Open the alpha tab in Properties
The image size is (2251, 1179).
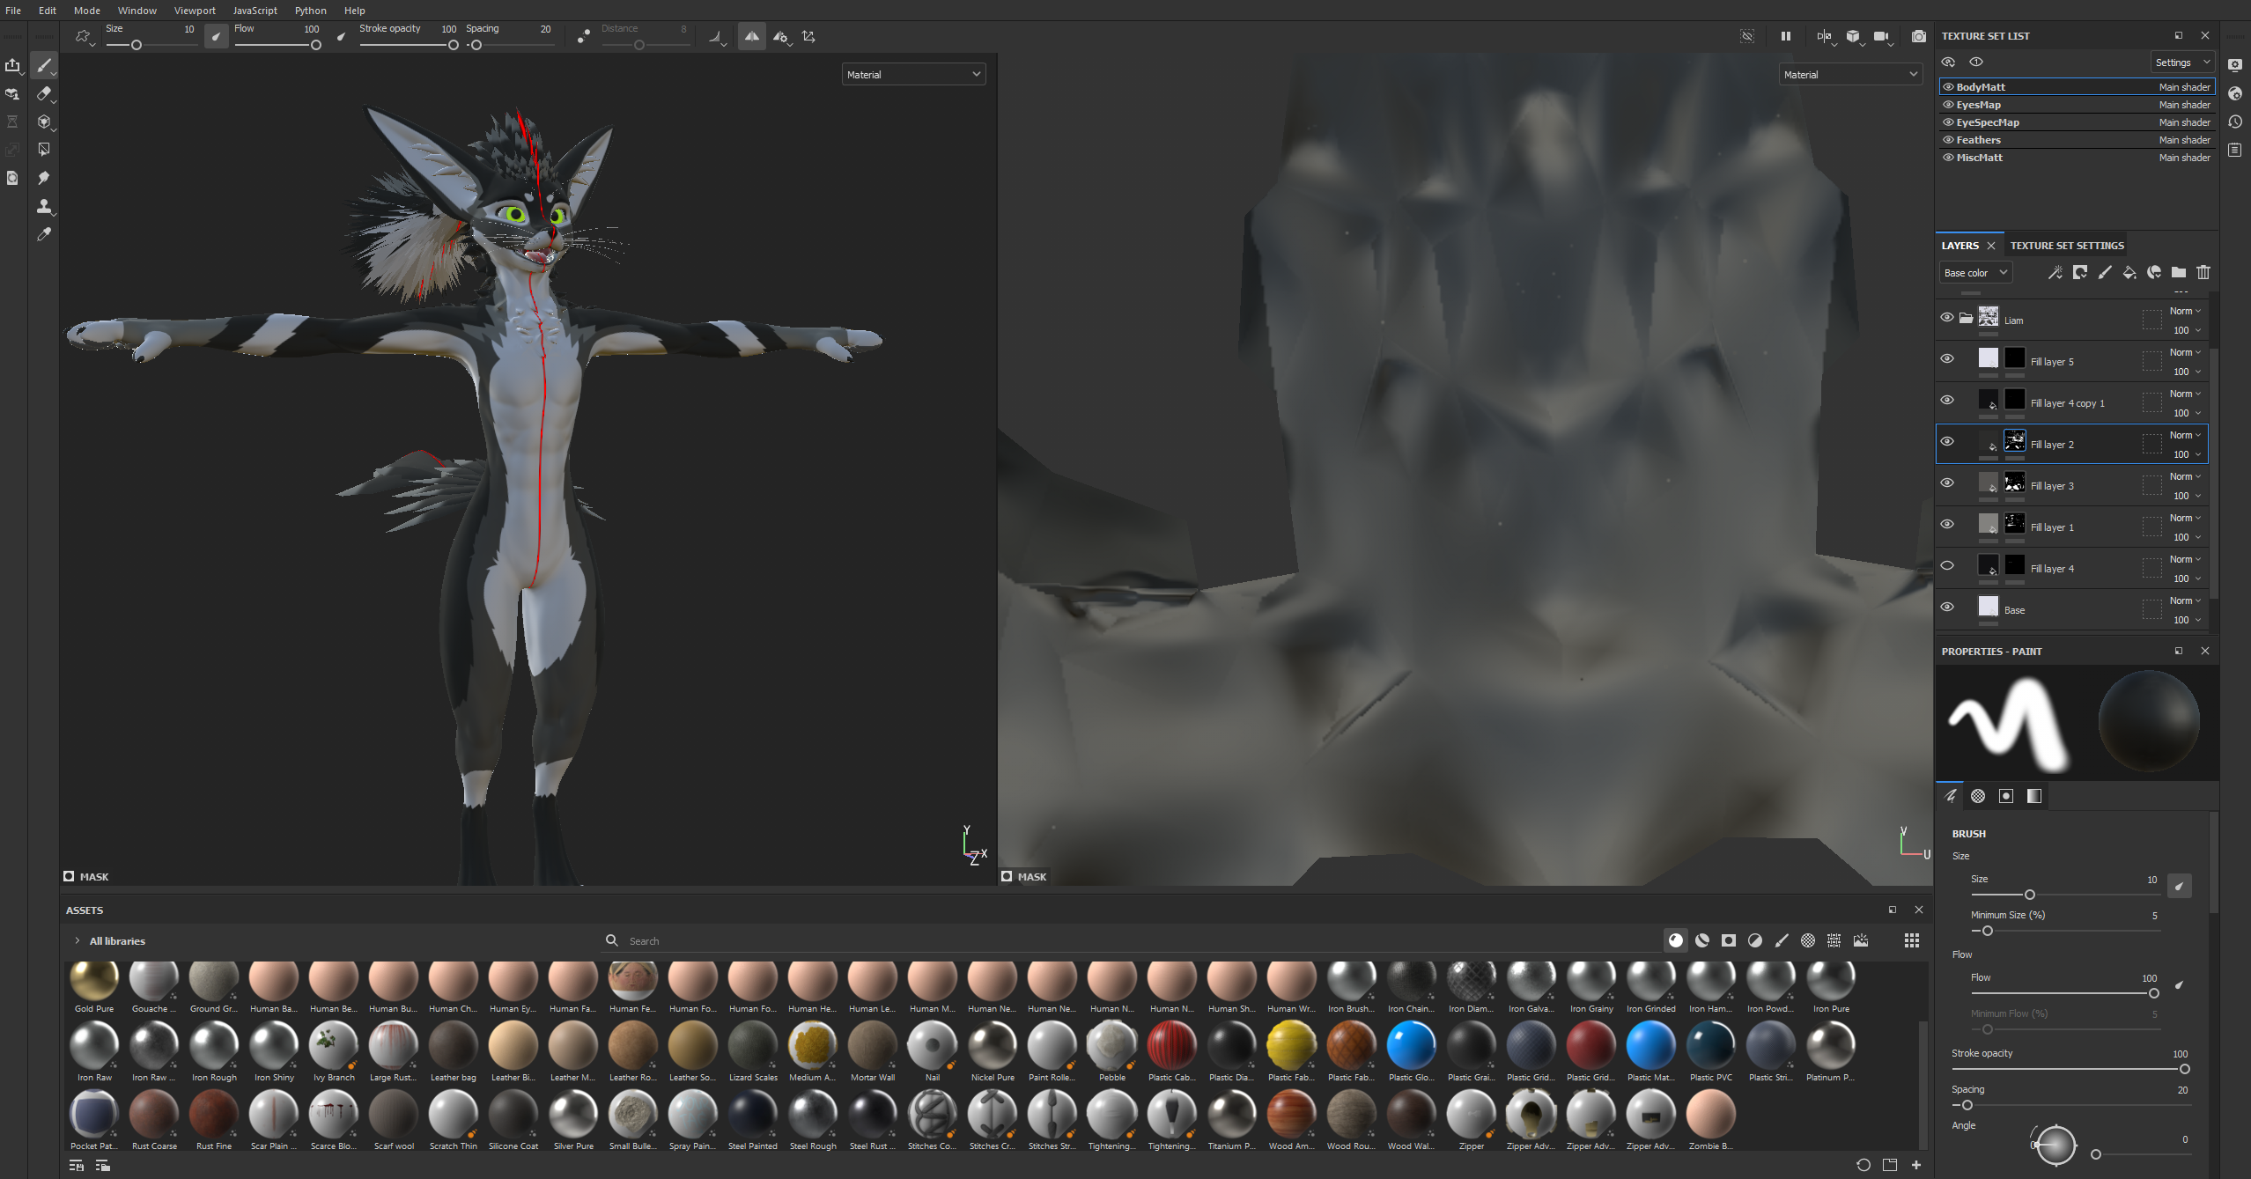(1978, 796)
